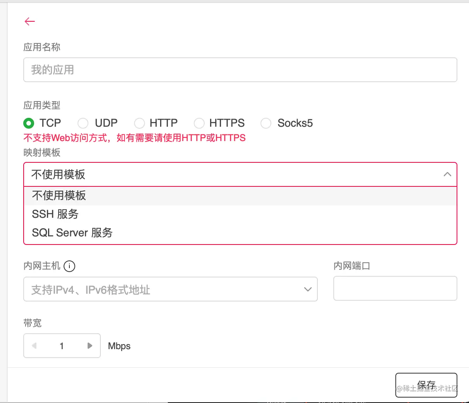Click the 应用类型 label text

pyautogui.click(x=42, y=105)
